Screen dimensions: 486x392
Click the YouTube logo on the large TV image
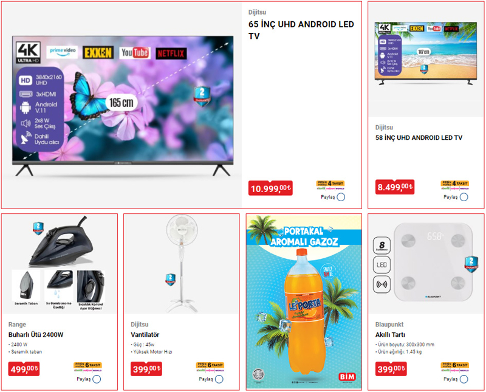click(134, 53)
